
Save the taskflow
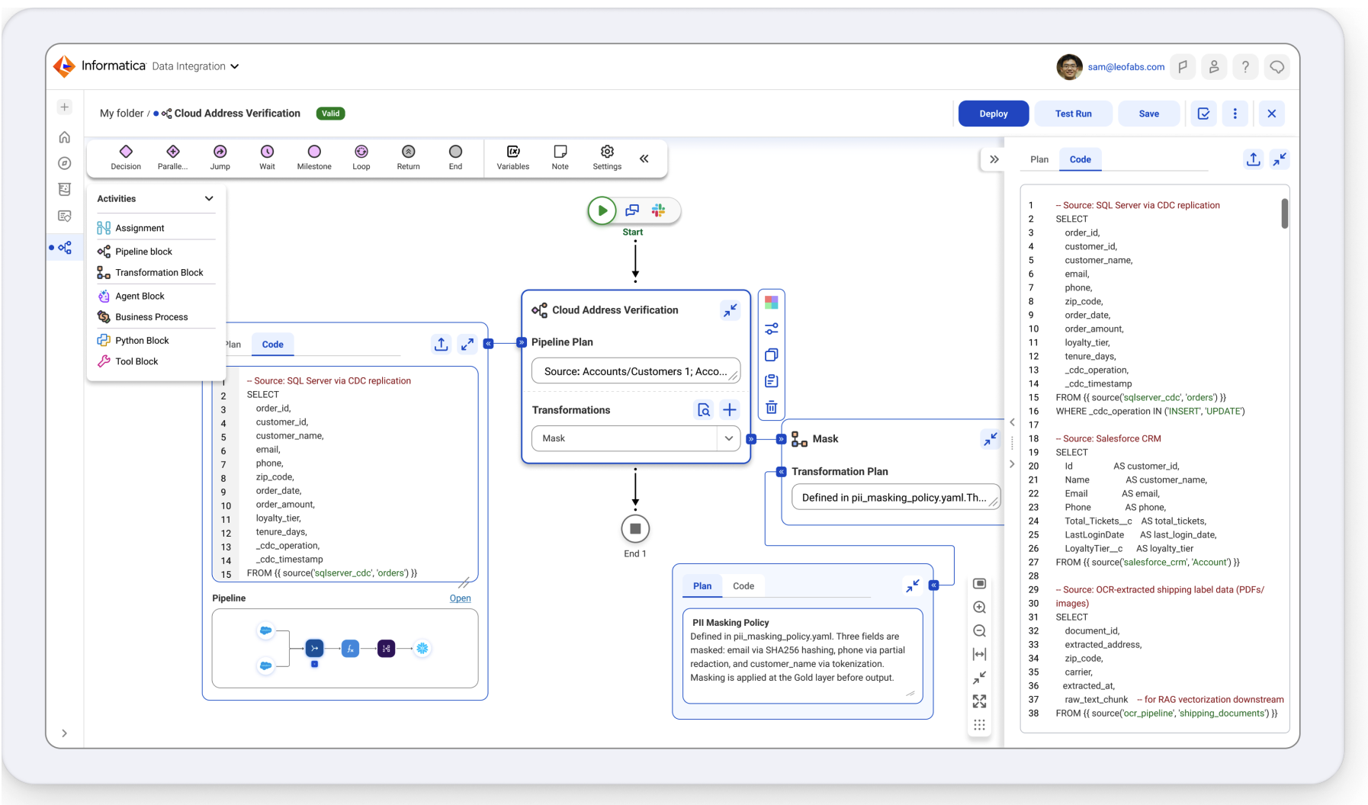point(1148,114)
